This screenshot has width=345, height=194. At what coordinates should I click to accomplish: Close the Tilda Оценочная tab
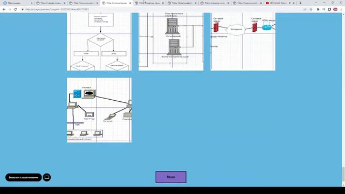[x=261, y=3]
